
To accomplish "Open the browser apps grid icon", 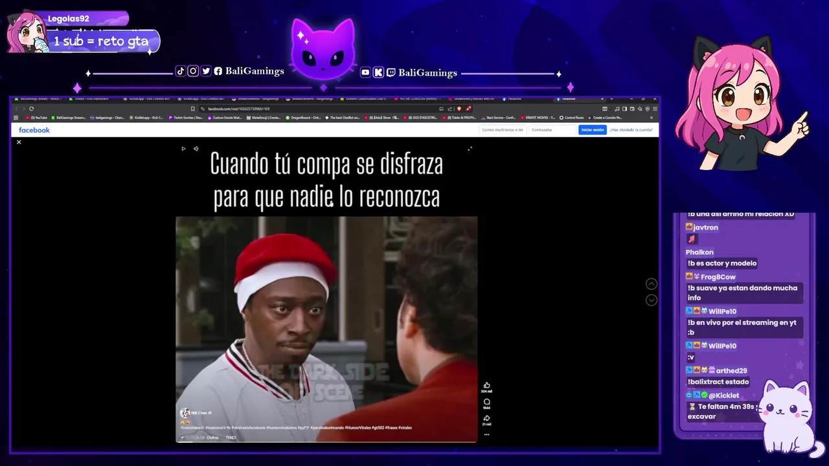I will (16, 118).
